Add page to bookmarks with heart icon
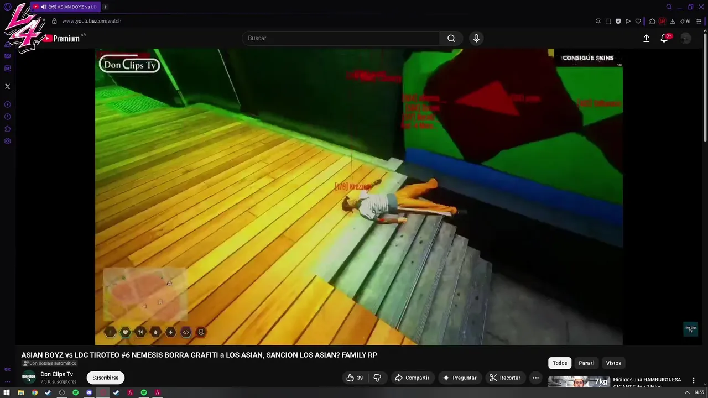Screen dimensions: 708x398 [x=638, y=21]
